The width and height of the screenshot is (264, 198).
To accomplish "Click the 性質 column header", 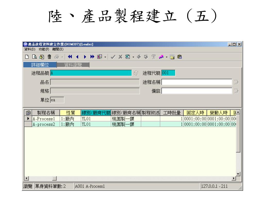I will click(70, 113).
